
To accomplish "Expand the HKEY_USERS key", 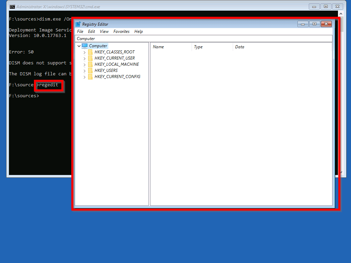I will click(x=85, y=71).
